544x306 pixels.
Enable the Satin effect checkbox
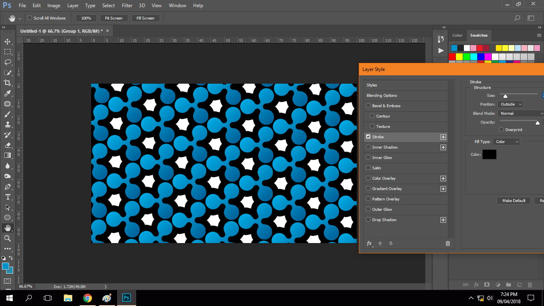(x=368, y=168)
